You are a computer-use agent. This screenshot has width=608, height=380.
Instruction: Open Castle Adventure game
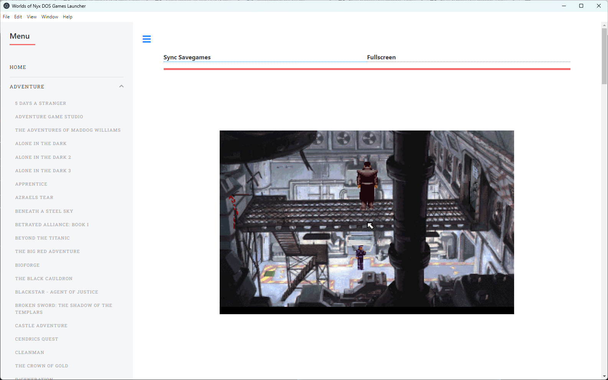point(41,326)
